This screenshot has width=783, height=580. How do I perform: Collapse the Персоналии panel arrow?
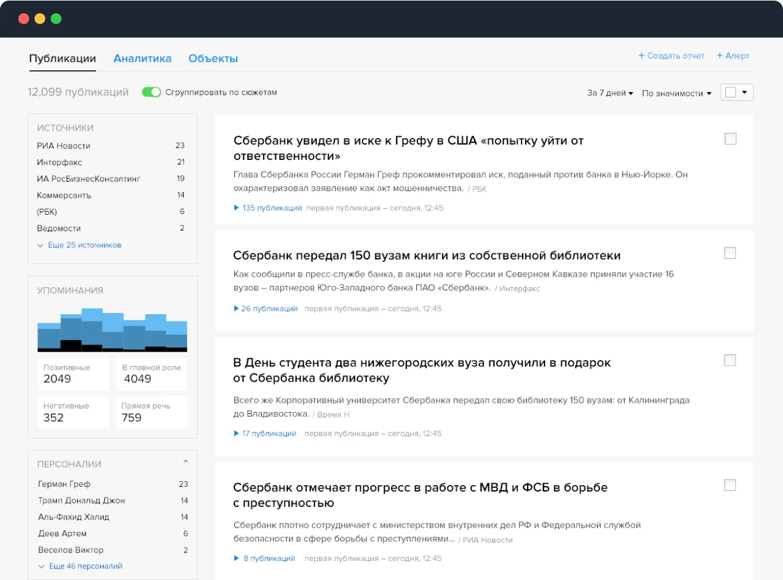(x=185, y=461)
